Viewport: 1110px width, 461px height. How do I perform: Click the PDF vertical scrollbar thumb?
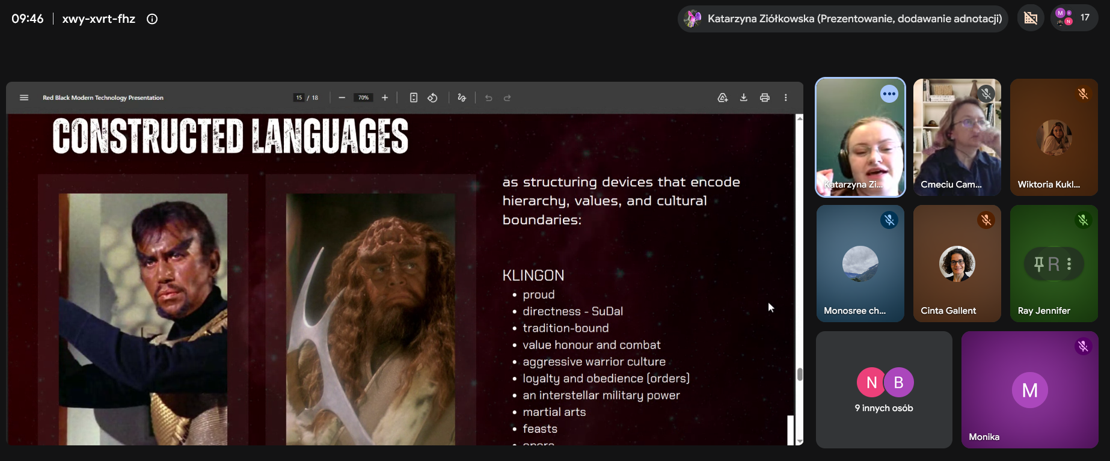[x=800, y=374]
